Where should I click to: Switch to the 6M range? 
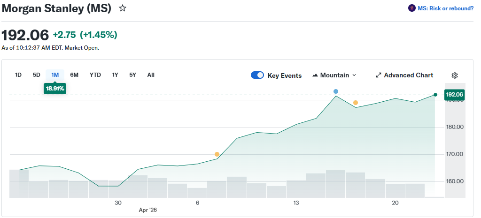tap(74, 75)
